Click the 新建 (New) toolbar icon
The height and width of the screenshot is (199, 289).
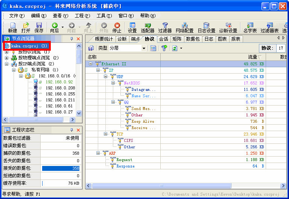coord(12,27)
